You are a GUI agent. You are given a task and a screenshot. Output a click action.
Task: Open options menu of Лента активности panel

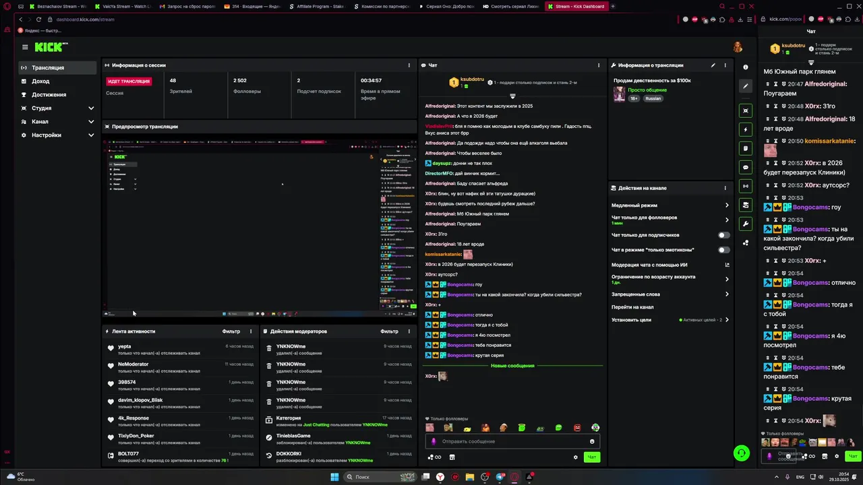click(x=251, y=331)
